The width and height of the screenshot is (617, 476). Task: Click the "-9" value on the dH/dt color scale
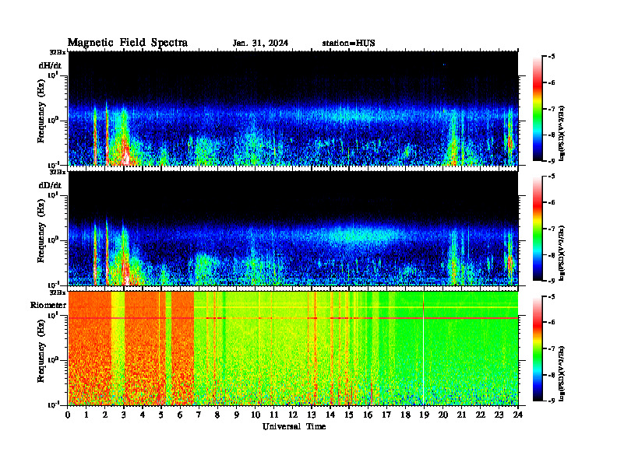pos(552,161)
